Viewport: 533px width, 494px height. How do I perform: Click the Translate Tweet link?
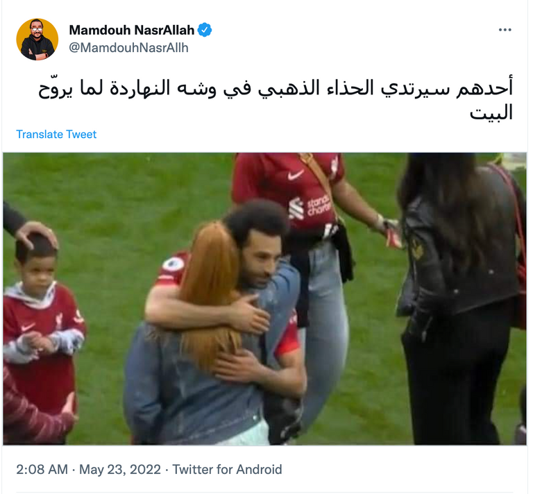click(56, 134)
